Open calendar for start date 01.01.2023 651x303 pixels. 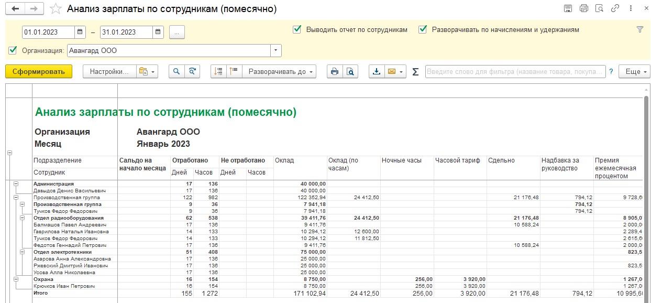[80, 32]
